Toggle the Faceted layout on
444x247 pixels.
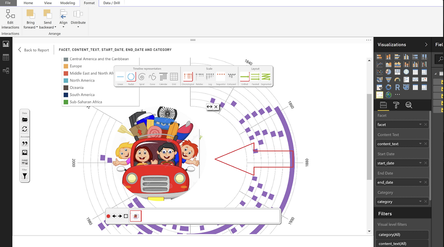point(255,77)
